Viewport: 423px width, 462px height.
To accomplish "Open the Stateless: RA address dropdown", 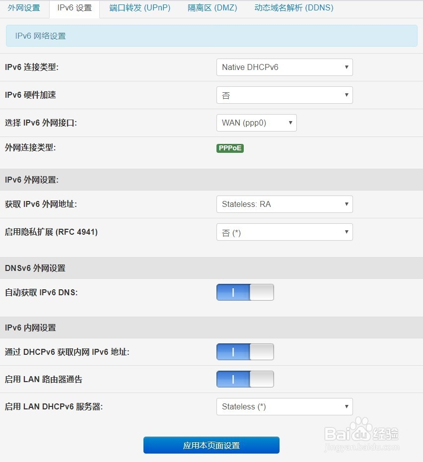I will (284, 204).
